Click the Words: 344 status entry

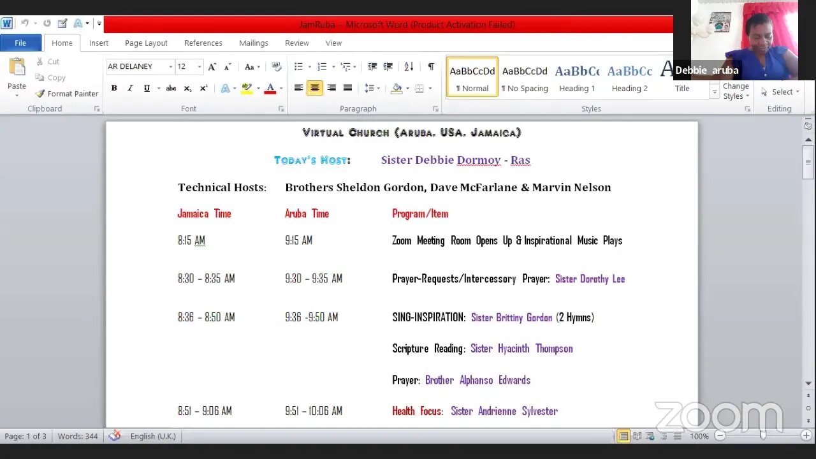coord(78,436)
